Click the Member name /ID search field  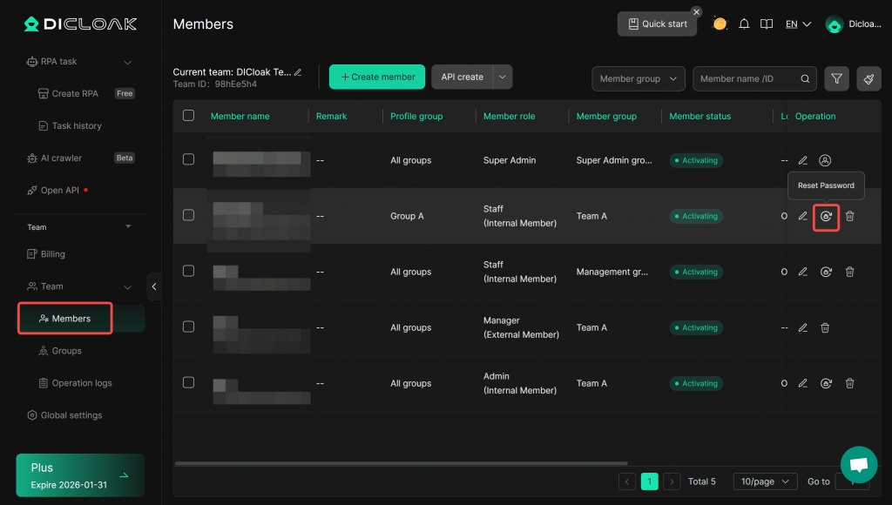tap(747, 78)
